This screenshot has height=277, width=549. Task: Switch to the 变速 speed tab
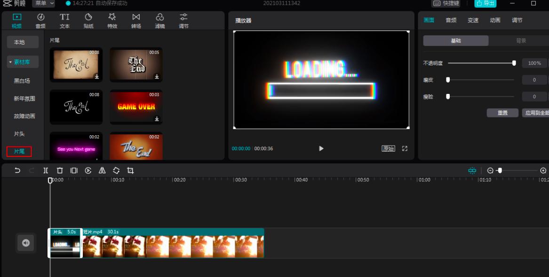pyautogui.click(x=473, y=20)
